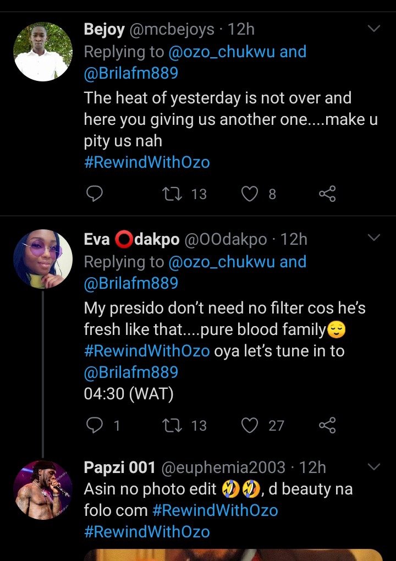
Task: Like Eva Odakpo's tweet
Action: 250,425
